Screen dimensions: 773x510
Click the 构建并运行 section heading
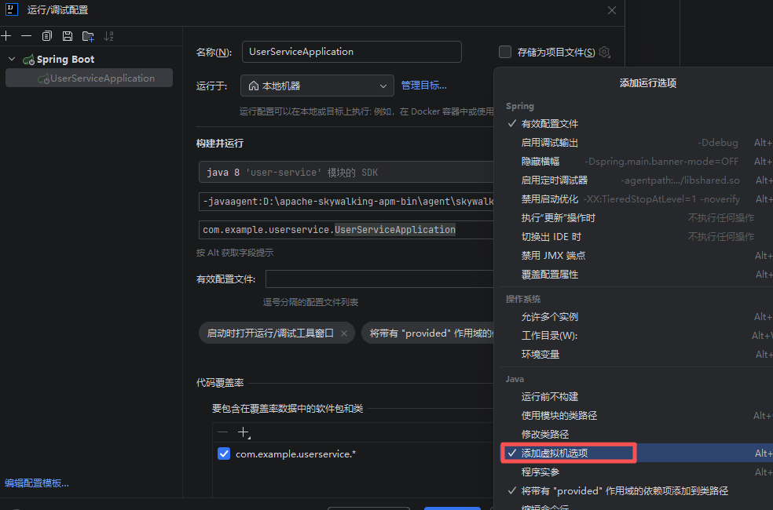coord(220,144)
